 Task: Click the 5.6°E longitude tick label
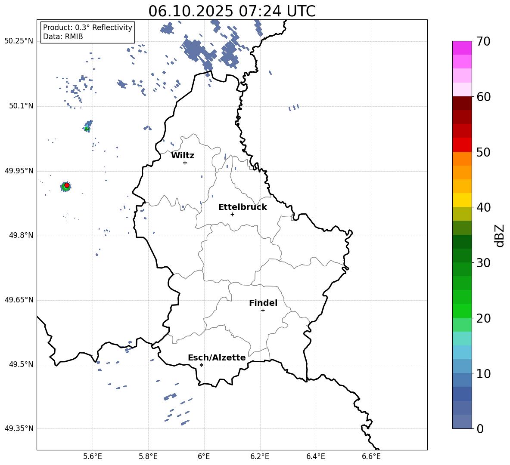[x=93, y=456]
